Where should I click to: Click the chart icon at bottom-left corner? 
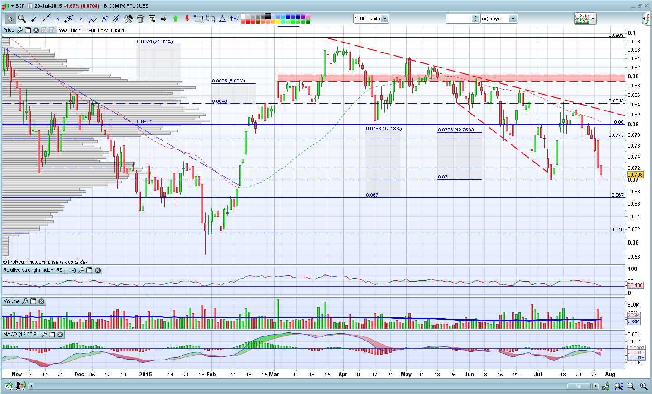coord(8,386)
